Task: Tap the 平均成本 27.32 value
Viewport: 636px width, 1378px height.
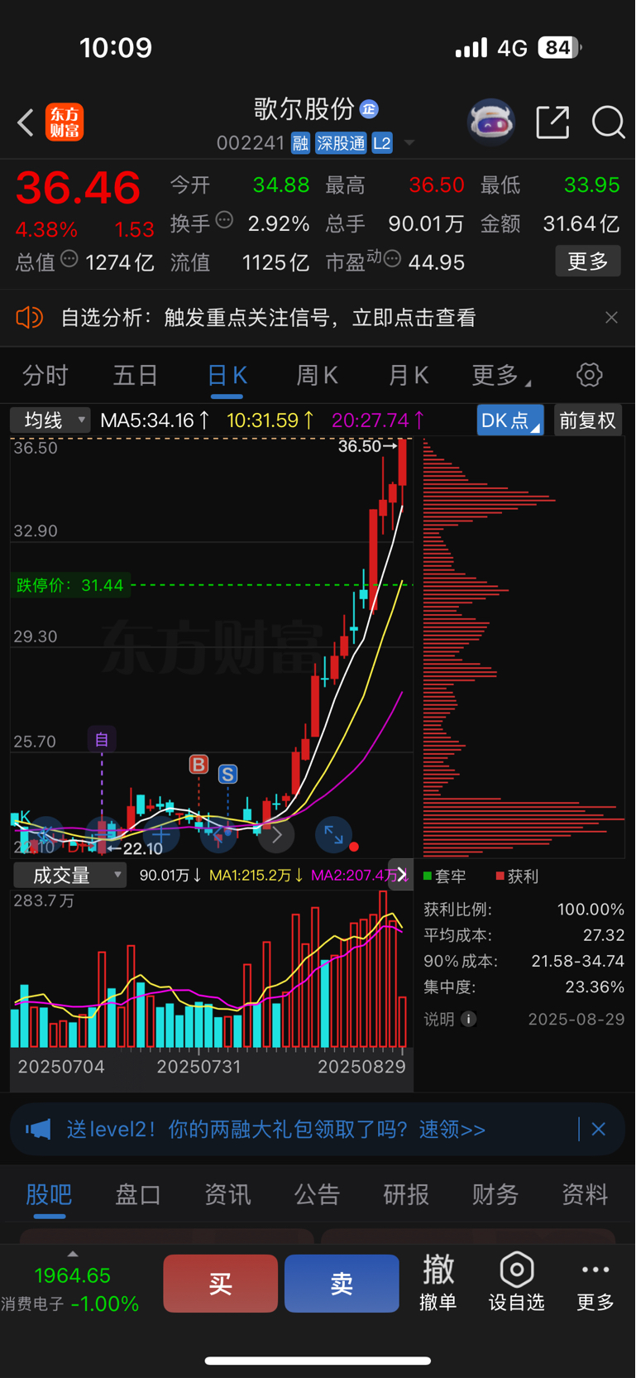Action: [604, 935]
